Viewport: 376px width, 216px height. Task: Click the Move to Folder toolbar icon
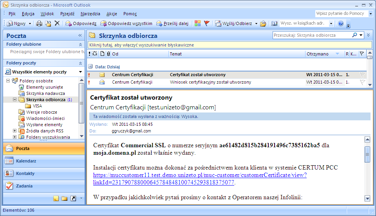48,23
